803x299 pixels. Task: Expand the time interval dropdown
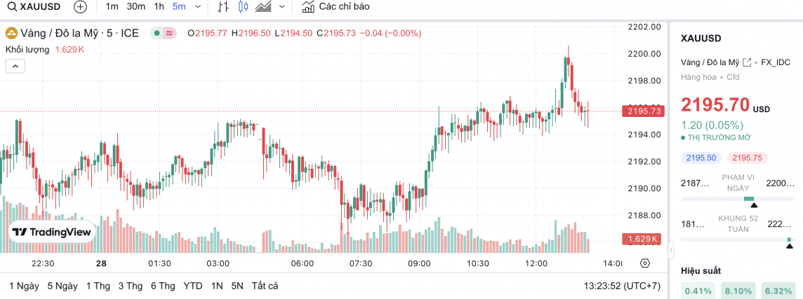[x=197, y=7]
